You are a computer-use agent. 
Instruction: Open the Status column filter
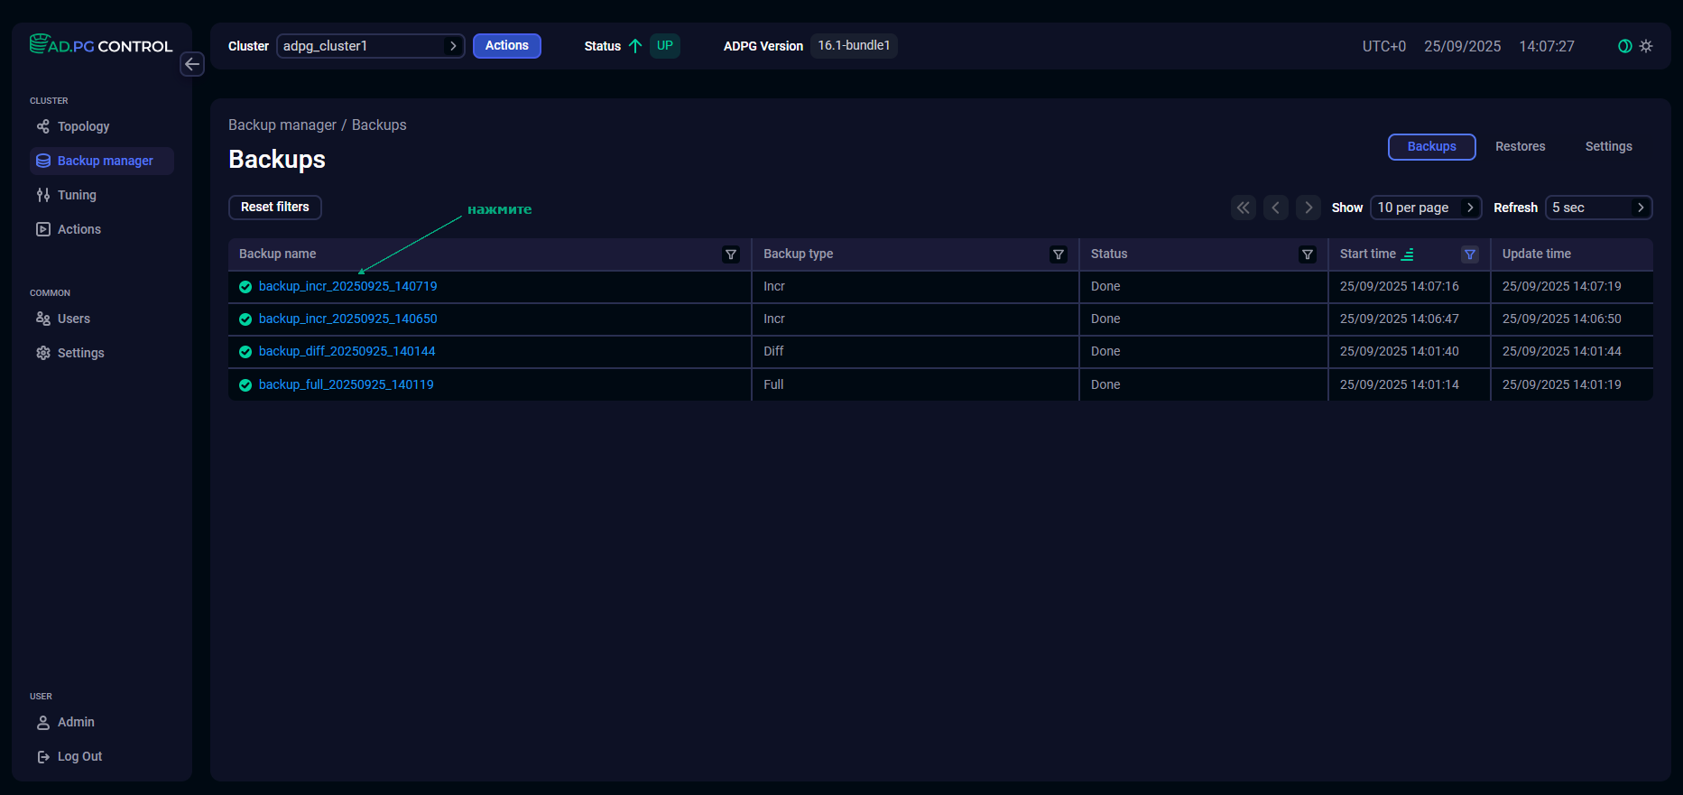[x=1307, y=254]
